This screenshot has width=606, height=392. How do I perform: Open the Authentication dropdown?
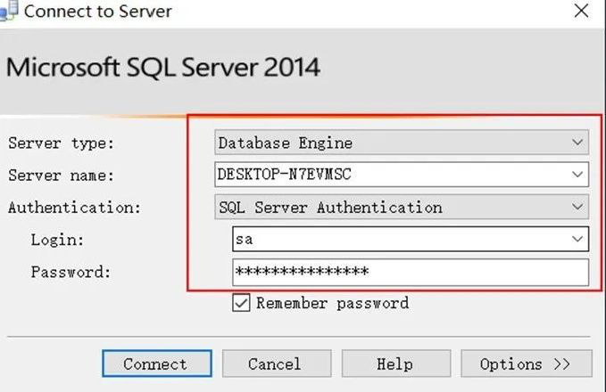578,208
